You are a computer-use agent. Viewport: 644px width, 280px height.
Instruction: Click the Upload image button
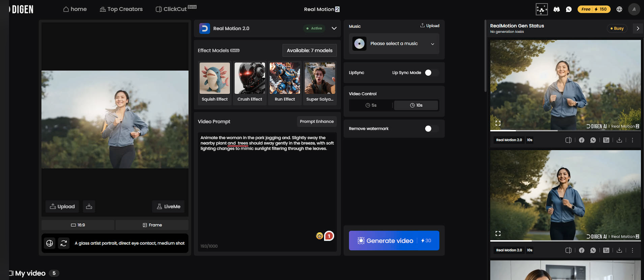62,206
